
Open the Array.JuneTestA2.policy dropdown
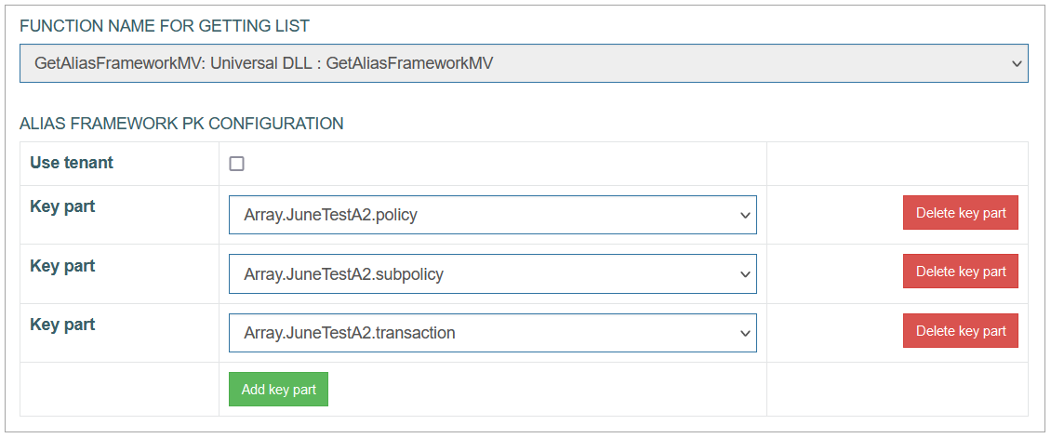[x=493, y=215]
